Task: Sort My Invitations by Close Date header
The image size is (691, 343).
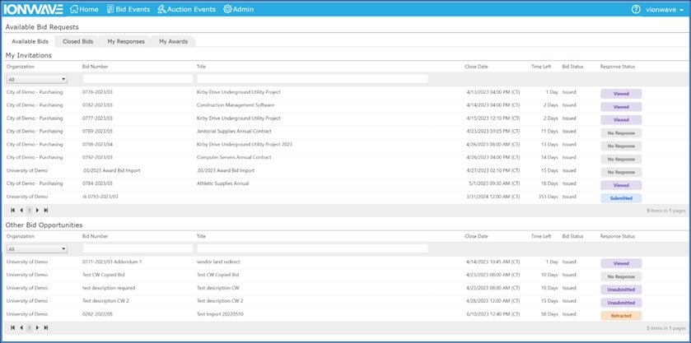Action: point(476,67)
